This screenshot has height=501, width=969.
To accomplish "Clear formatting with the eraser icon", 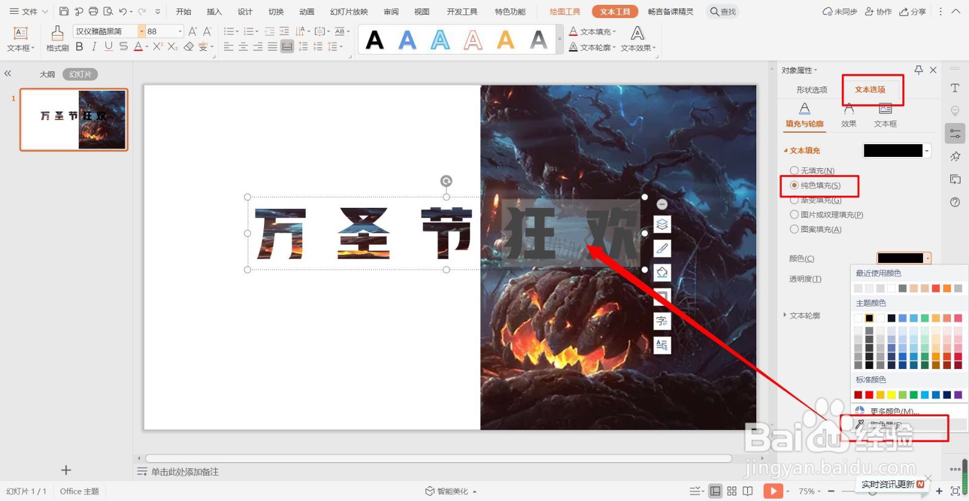I will (189, 47).
